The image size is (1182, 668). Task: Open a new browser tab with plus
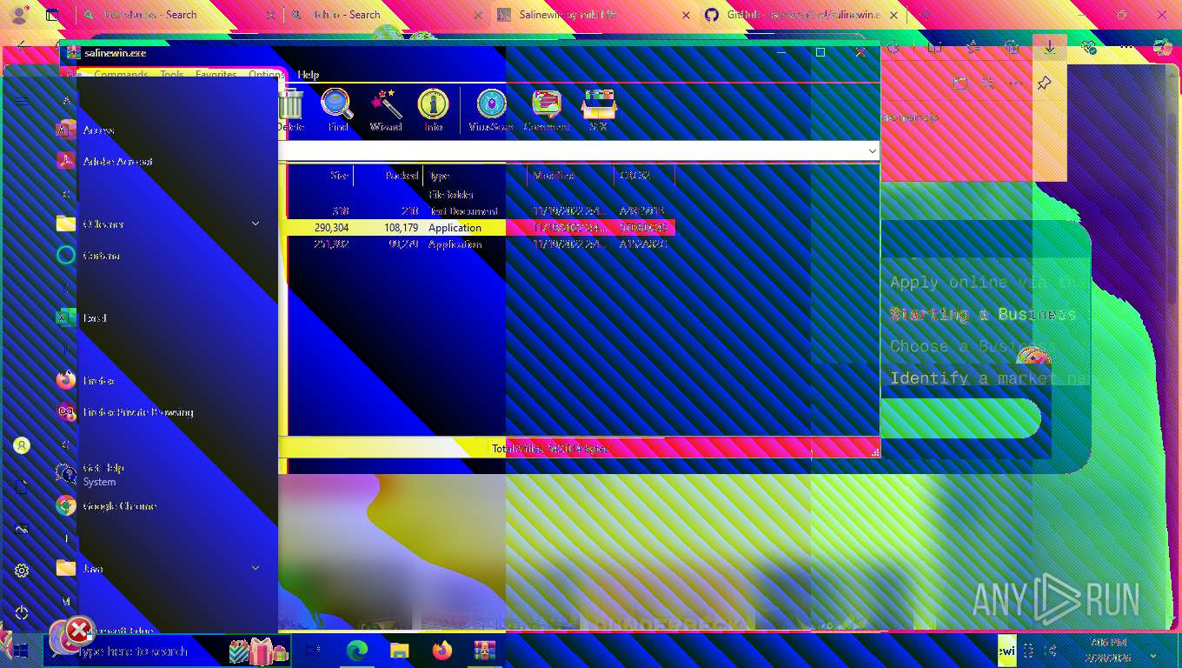[x=926, y=15]
